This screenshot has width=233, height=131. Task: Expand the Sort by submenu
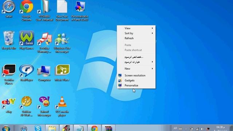point(136,33)
